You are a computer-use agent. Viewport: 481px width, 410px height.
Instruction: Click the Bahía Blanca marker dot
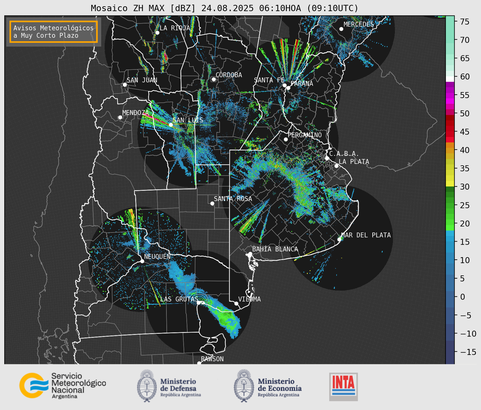(x=250, y=254)
